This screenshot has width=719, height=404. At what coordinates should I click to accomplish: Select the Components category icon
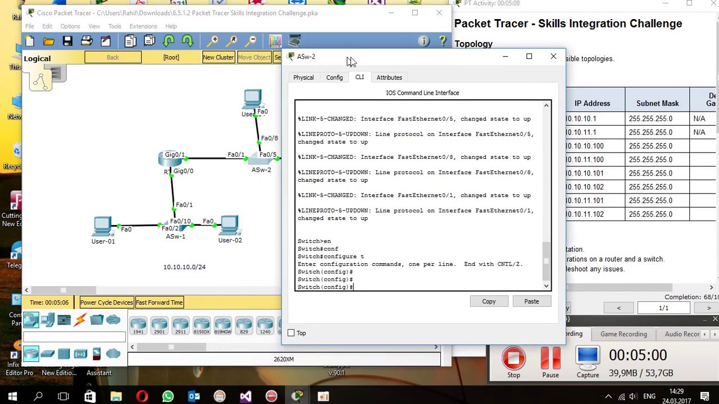point(64,320)
